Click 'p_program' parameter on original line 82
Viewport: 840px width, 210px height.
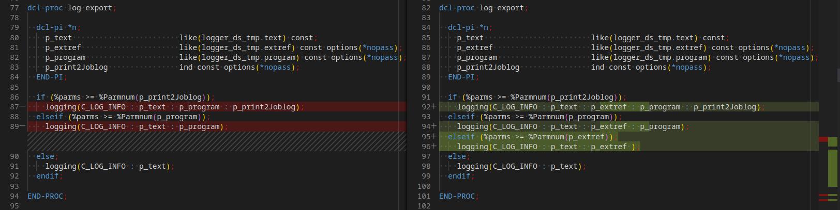[65, 57]
